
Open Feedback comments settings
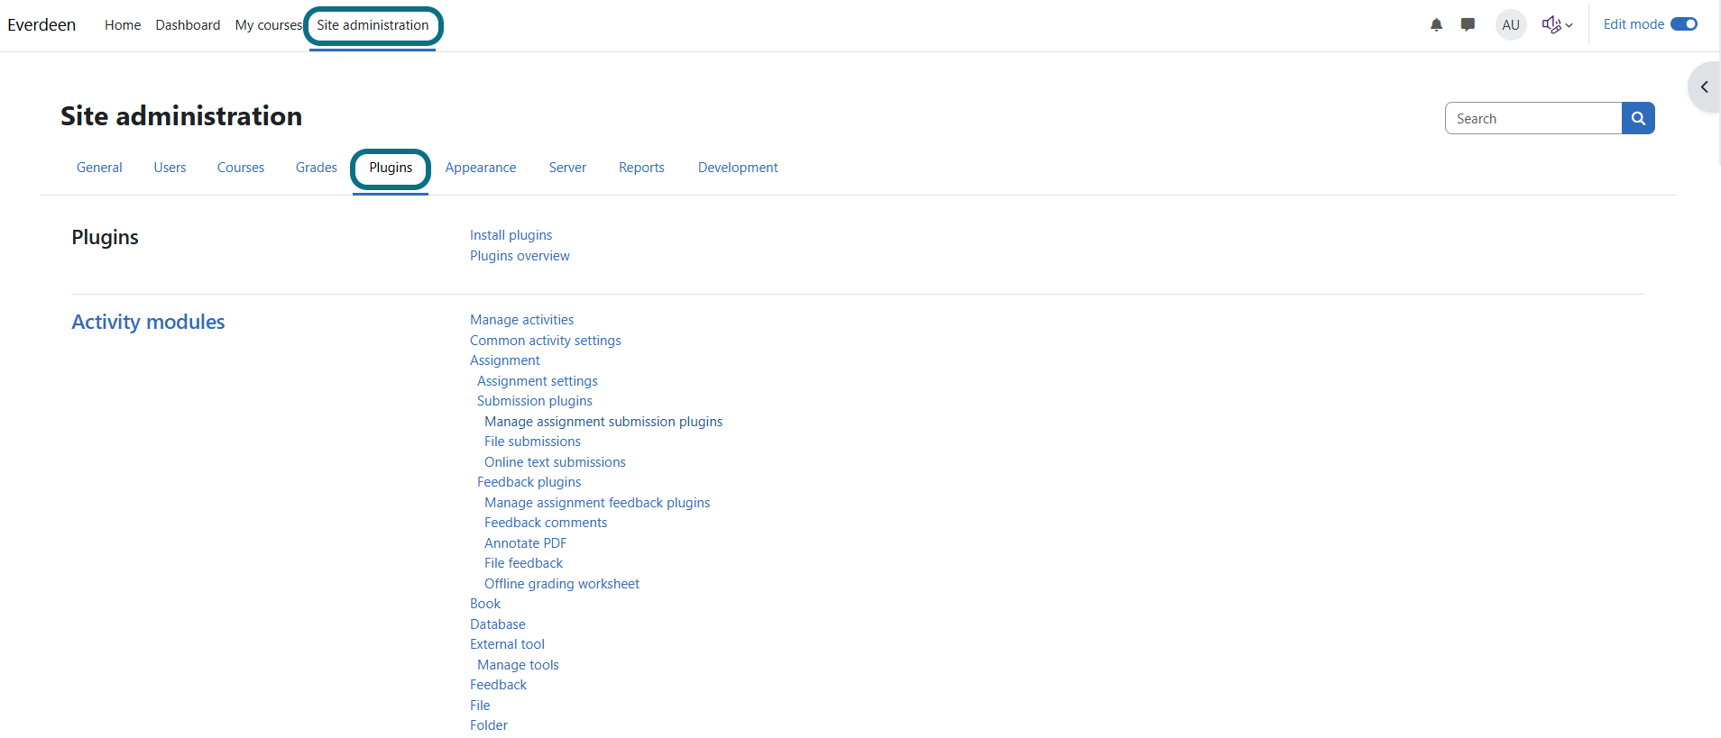coord(546,523)
